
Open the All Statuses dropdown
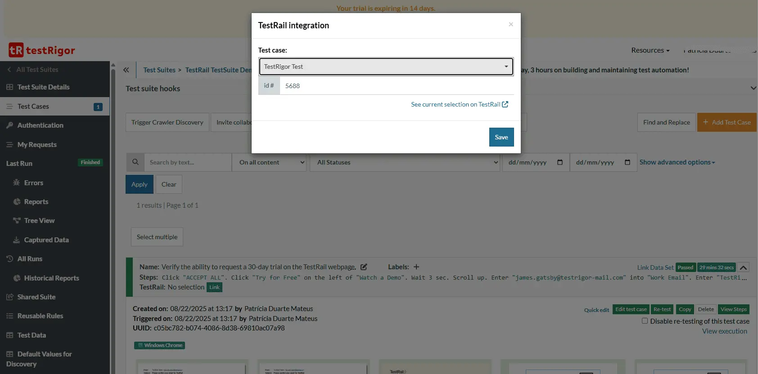(x=405, y=162)
